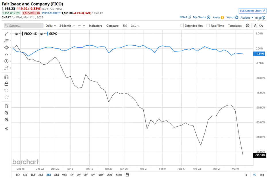Open the Fibonacci/text list tool
The width and height of the screenshot is (269, 178).
click(x=6, y=40)
